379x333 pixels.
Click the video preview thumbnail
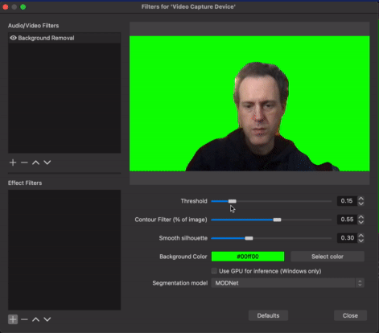pos(249,104)
